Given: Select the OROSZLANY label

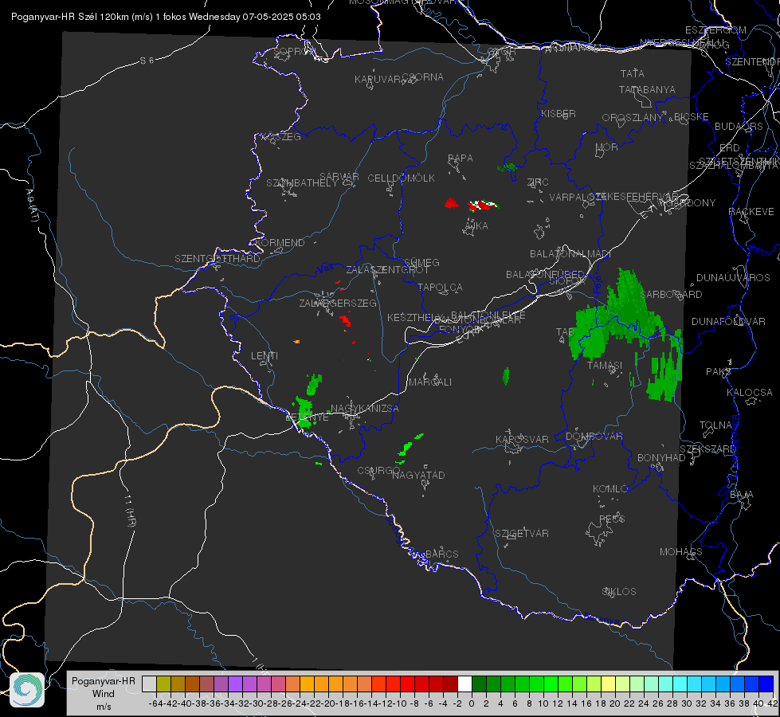Looking at the screenshot, I should [633, 118].
